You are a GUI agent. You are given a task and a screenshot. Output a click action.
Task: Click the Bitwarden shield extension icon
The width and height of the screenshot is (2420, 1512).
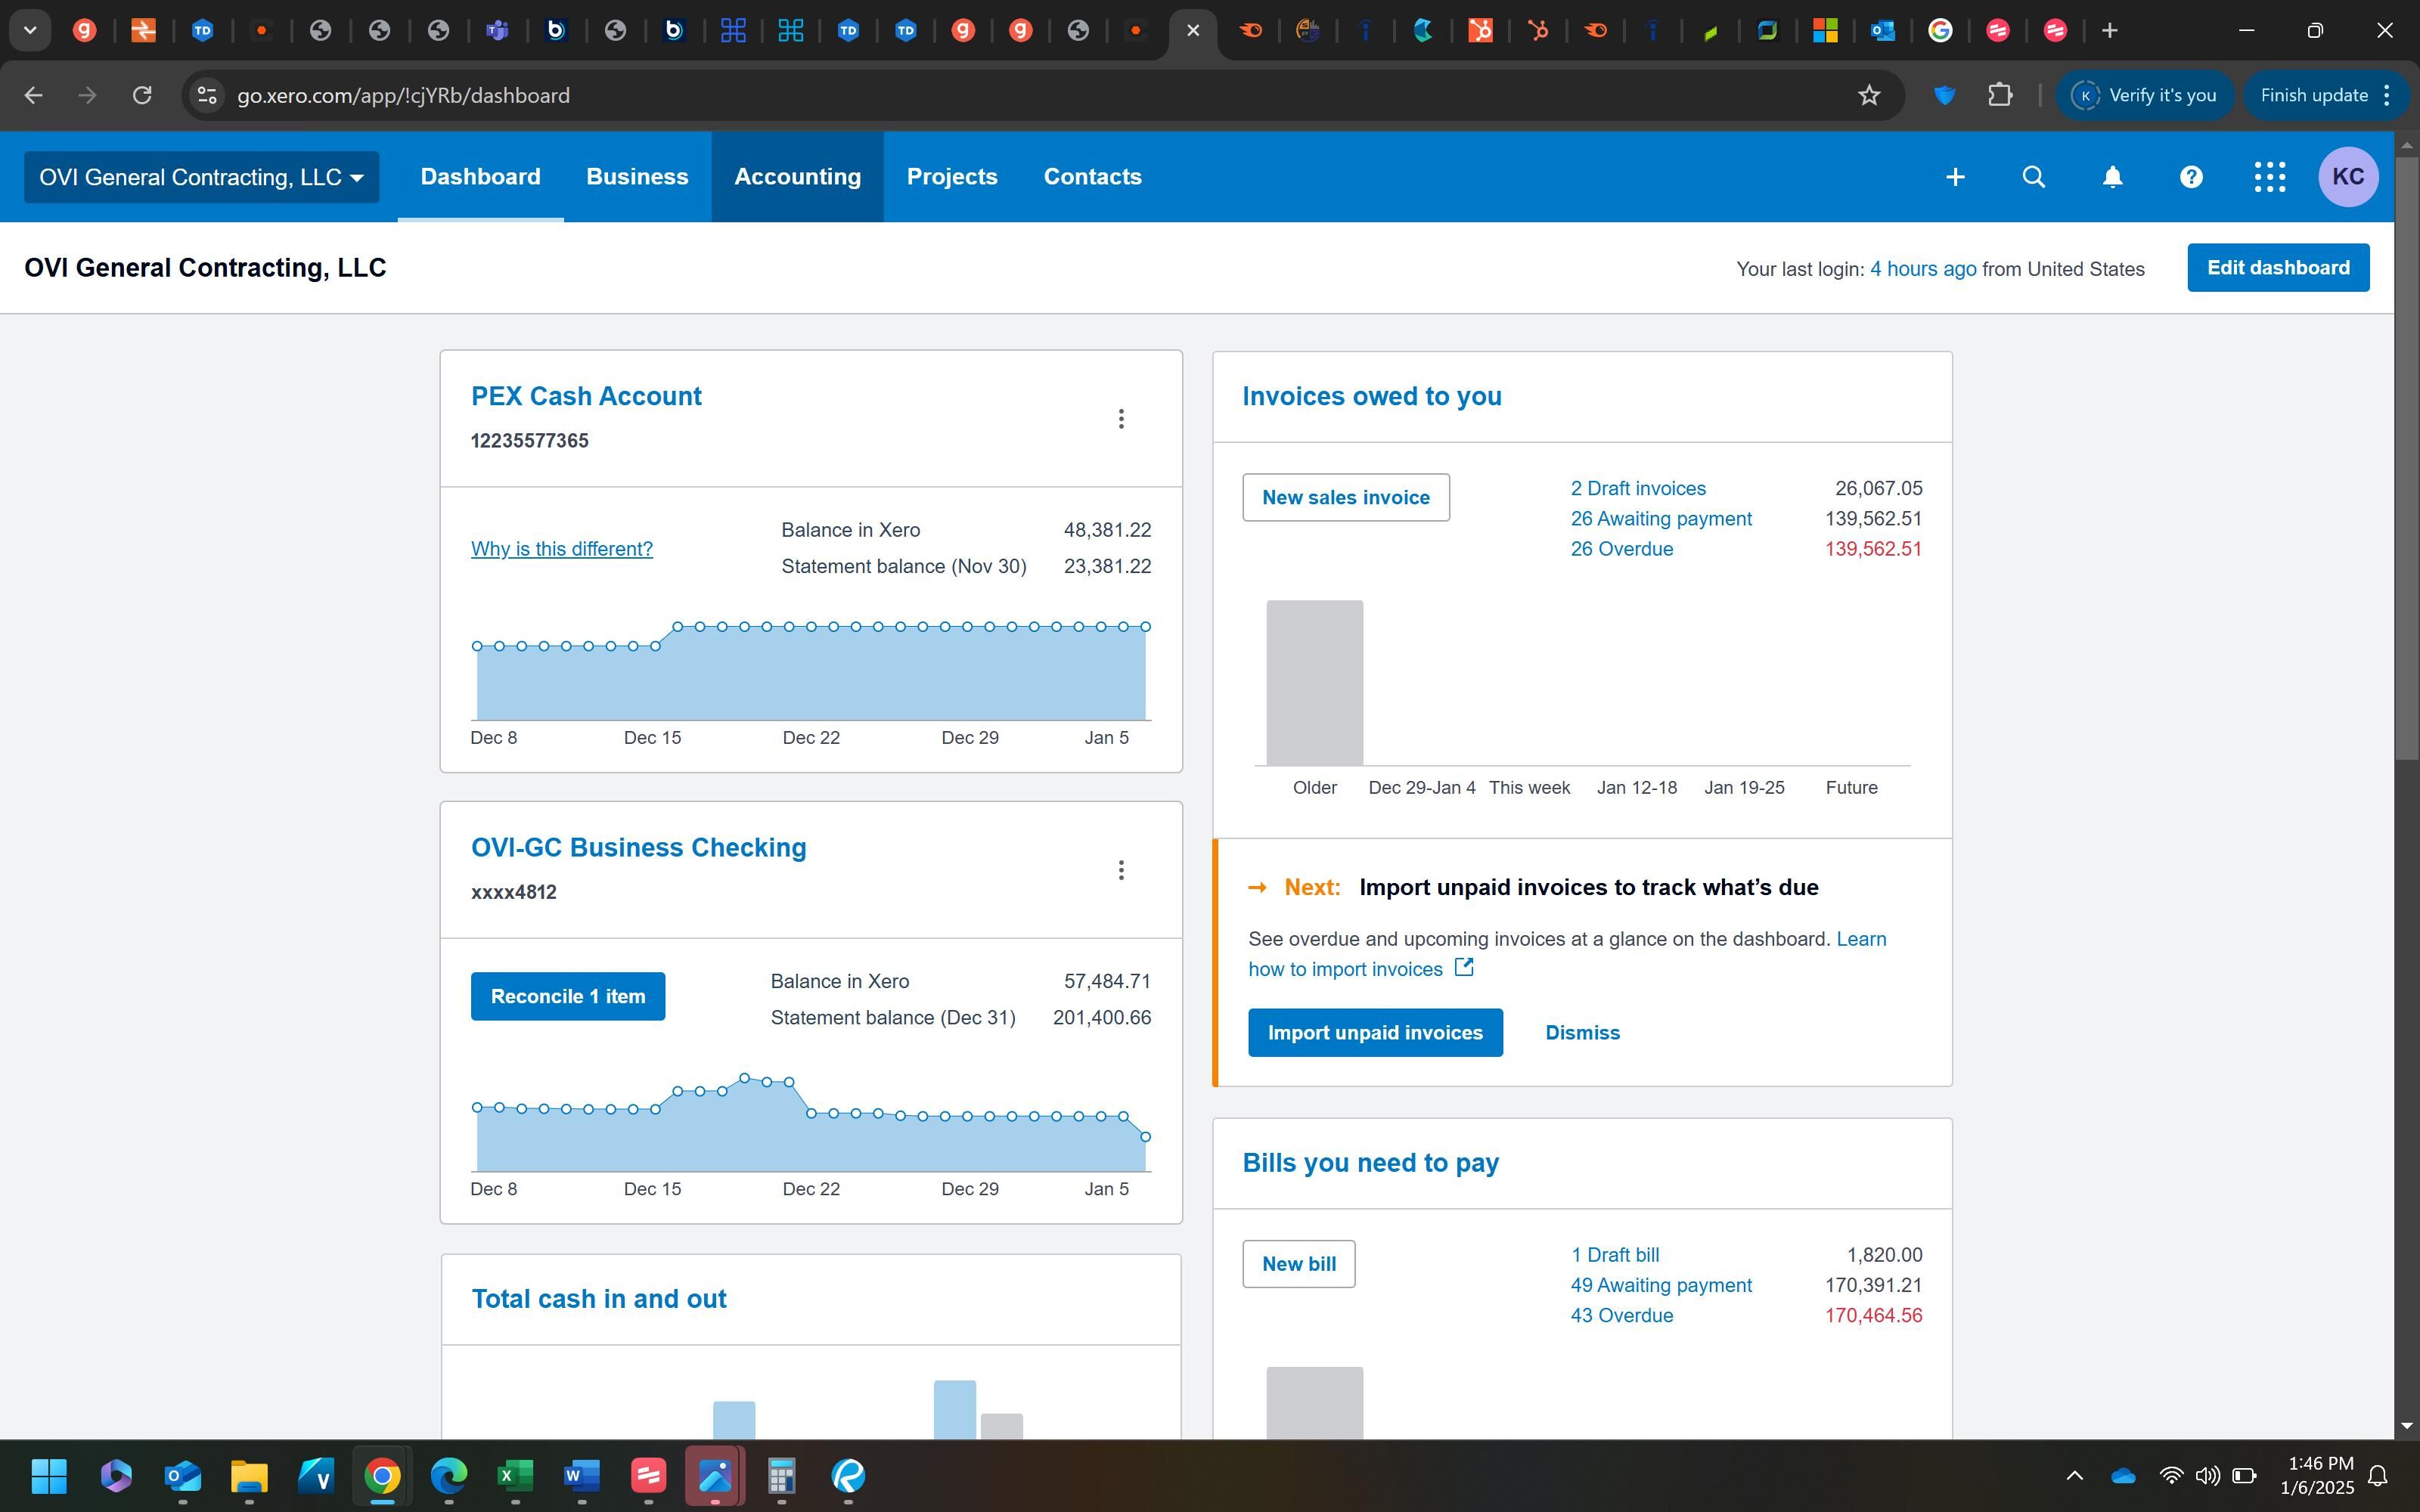(x=1944, y=95)
